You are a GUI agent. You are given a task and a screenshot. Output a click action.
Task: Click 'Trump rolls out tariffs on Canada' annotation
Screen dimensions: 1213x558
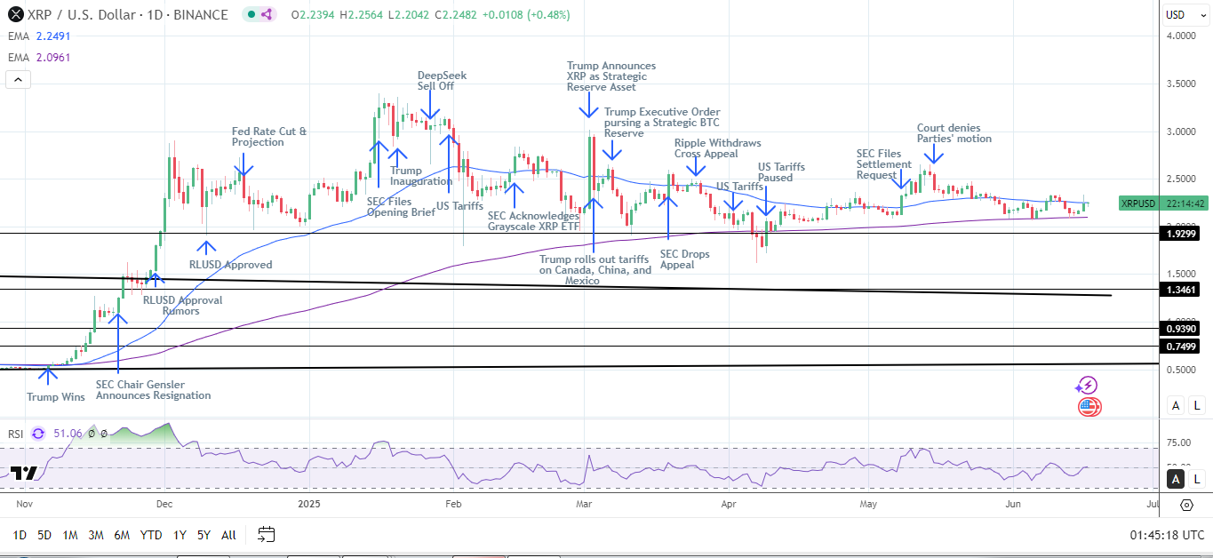tap(595, 269)
